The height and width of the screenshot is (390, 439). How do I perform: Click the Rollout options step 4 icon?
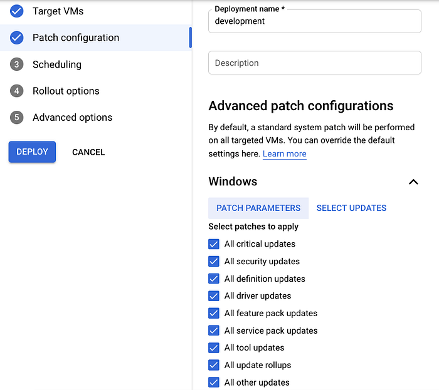tap(17, 91)
